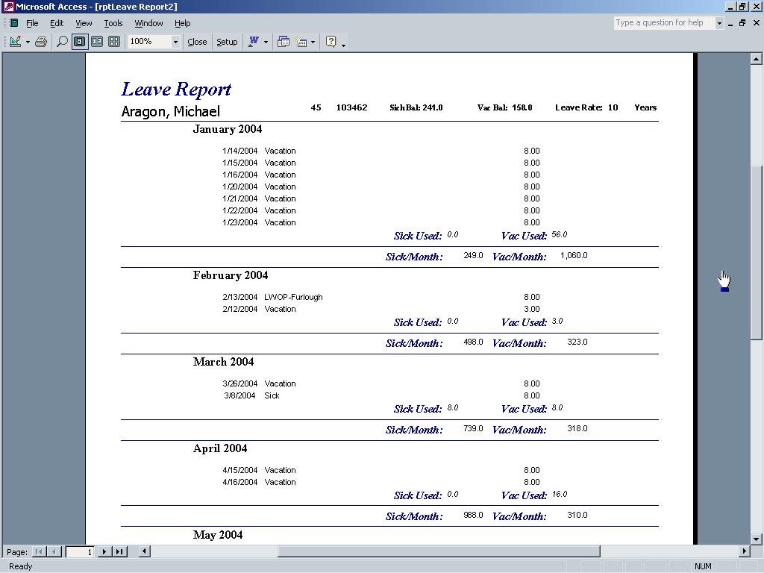Click the Zoom magnifier icon
This screenshot has width=764, height=573.
(62, 42)
